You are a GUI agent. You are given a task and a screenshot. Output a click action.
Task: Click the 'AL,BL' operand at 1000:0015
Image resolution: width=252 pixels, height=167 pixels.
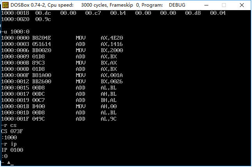[109, 88]
